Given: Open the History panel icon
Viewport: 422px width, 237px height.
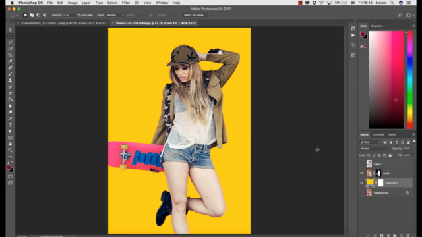Looking at the screenshot, I should coord(353,28).
